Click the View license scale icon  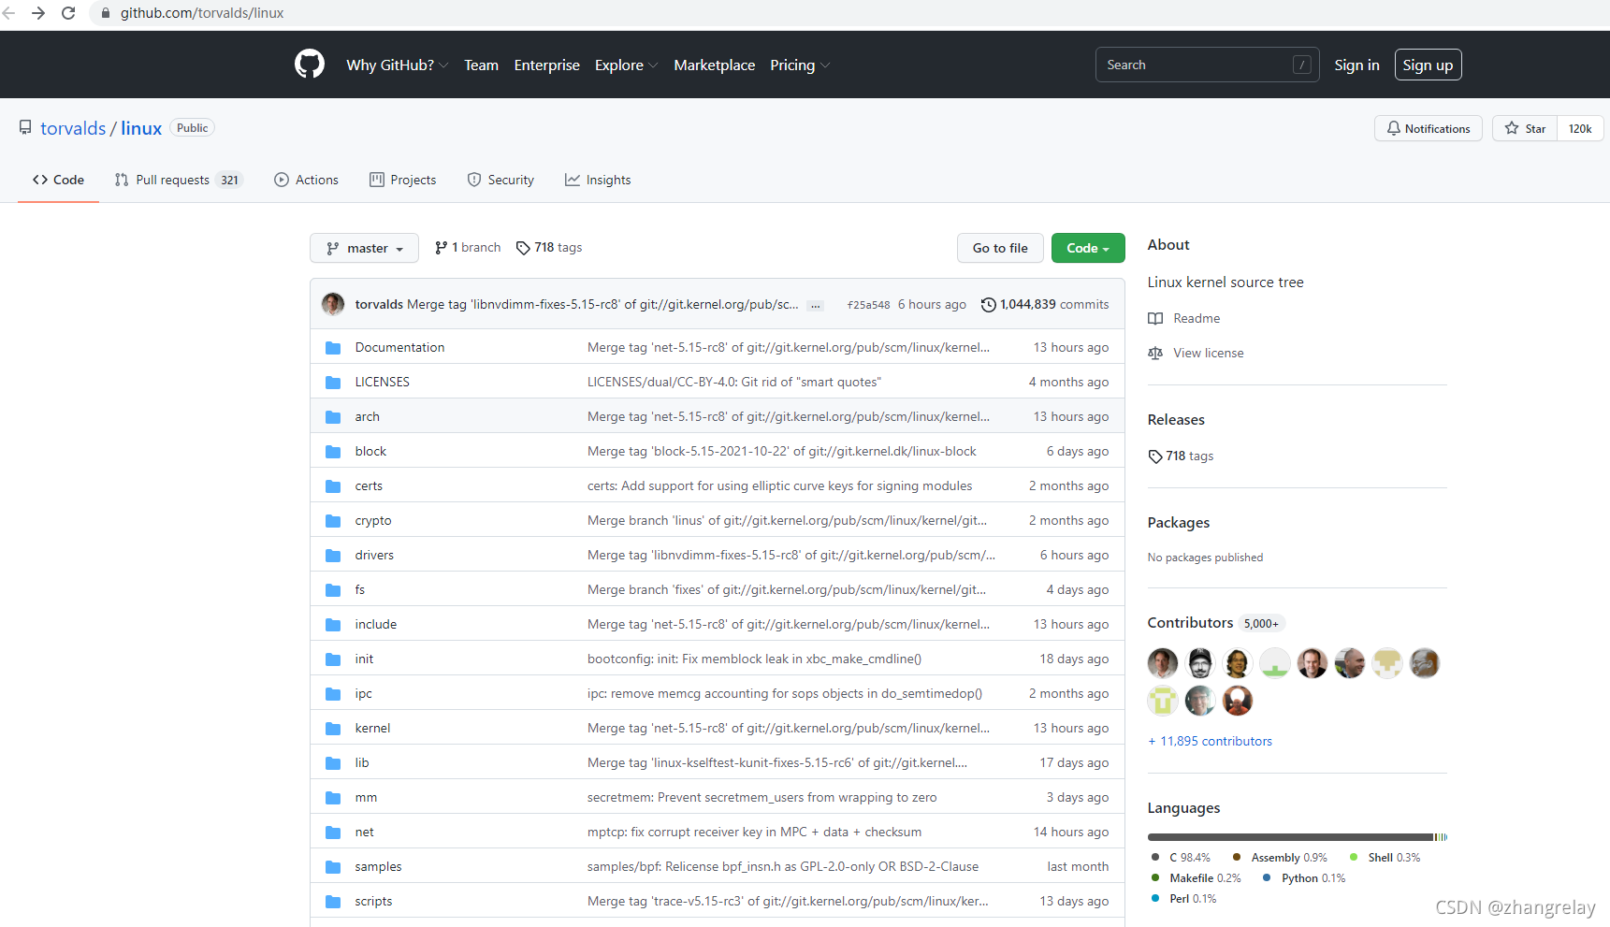(x=1155, y=353)
